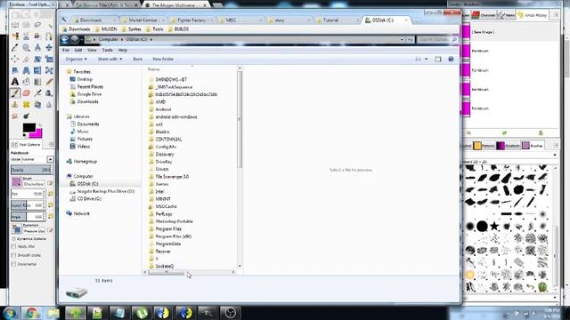Screen dimensions: 570x320
Task: Click the Explorer search box
Action: 437,39
